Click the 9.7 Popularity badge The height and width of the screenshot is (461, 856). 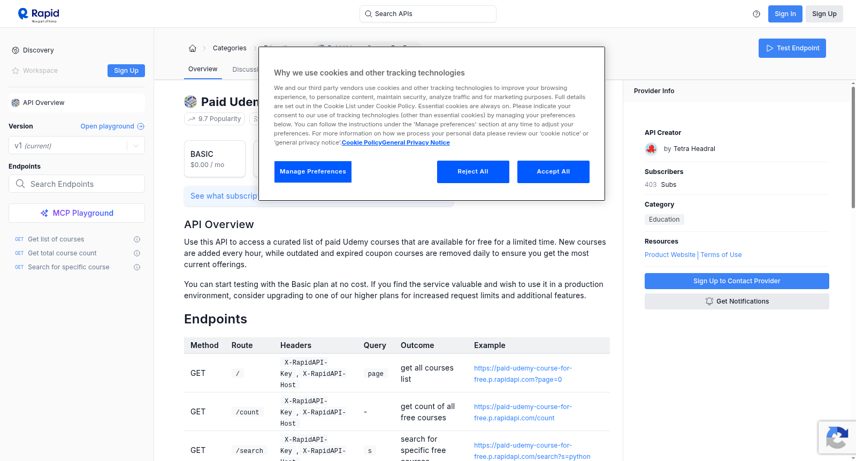coord(215,119)
